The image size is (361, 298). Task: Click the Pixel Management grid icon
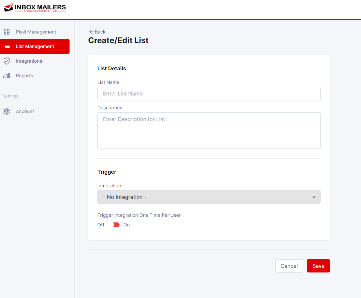[x=7, y=32]
